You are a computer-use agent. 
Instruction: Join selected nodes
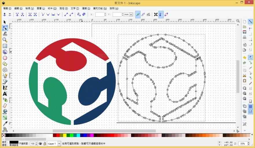click(x=17, y=14)
